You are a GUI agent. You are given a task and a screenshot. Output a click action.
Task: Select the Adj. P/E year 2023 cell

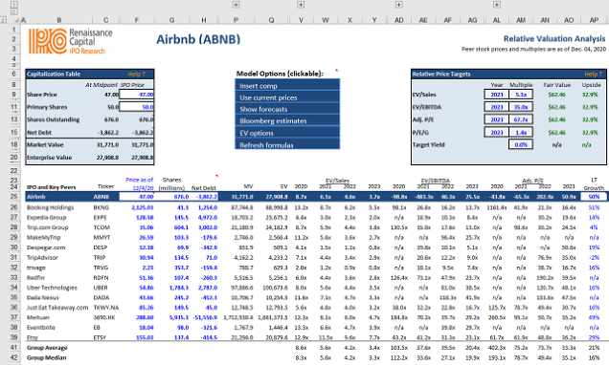click(496, 119)
